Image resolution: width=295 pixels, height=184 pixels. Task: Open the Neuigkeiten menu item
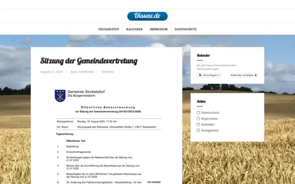(109, 29)
